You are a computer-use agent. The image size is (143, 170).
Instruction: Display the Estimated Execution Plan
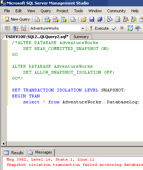[130, 28]
